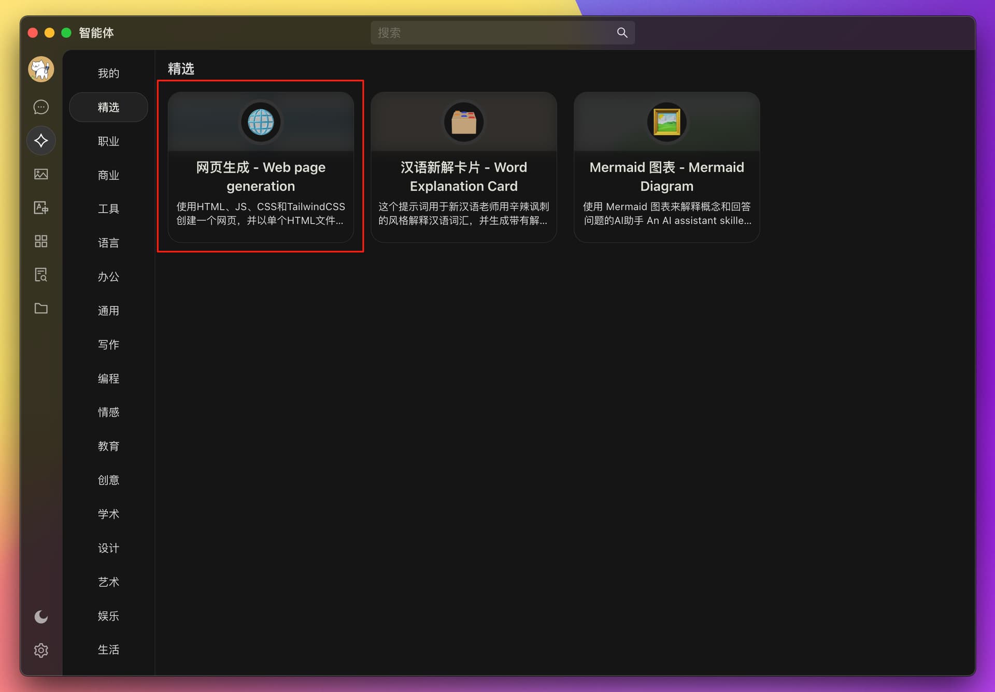This screenshot has height=692, width=995.
Task: Open the 汉语新解卡片 Word Explanation Card
Action: coord(464,167)
